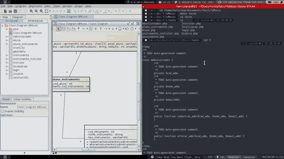
Task: Open the Fit in Window dropdown arrow
Action: (50, 11)
